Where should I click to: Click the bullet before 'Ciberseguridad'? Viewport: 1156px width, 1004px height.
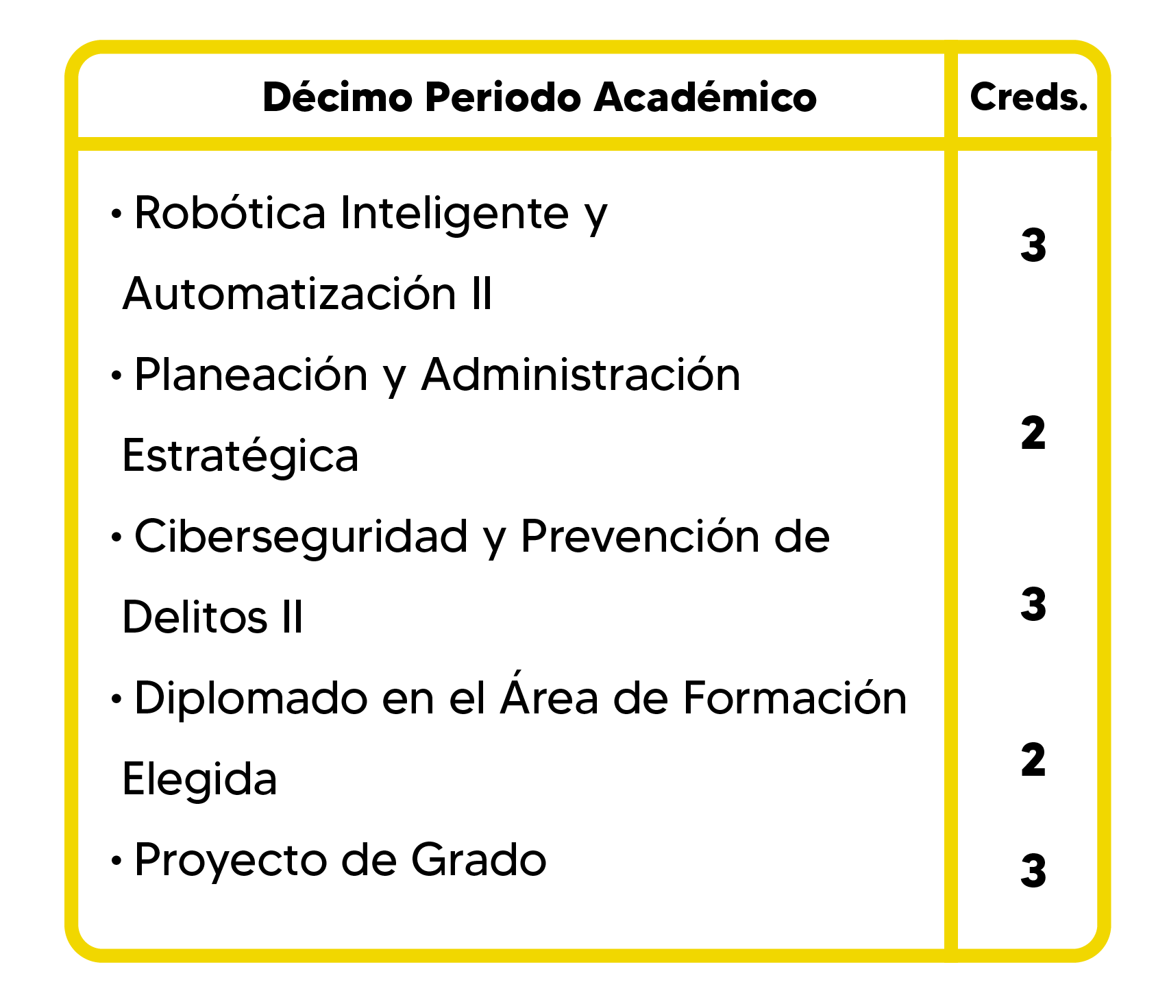[x=116, y=538]
